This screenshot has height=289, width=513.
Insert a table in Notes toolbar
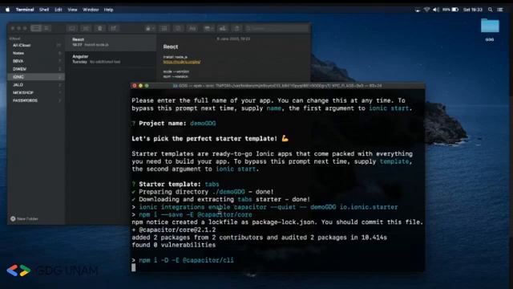pyautogui.click(x=164, y=29)
